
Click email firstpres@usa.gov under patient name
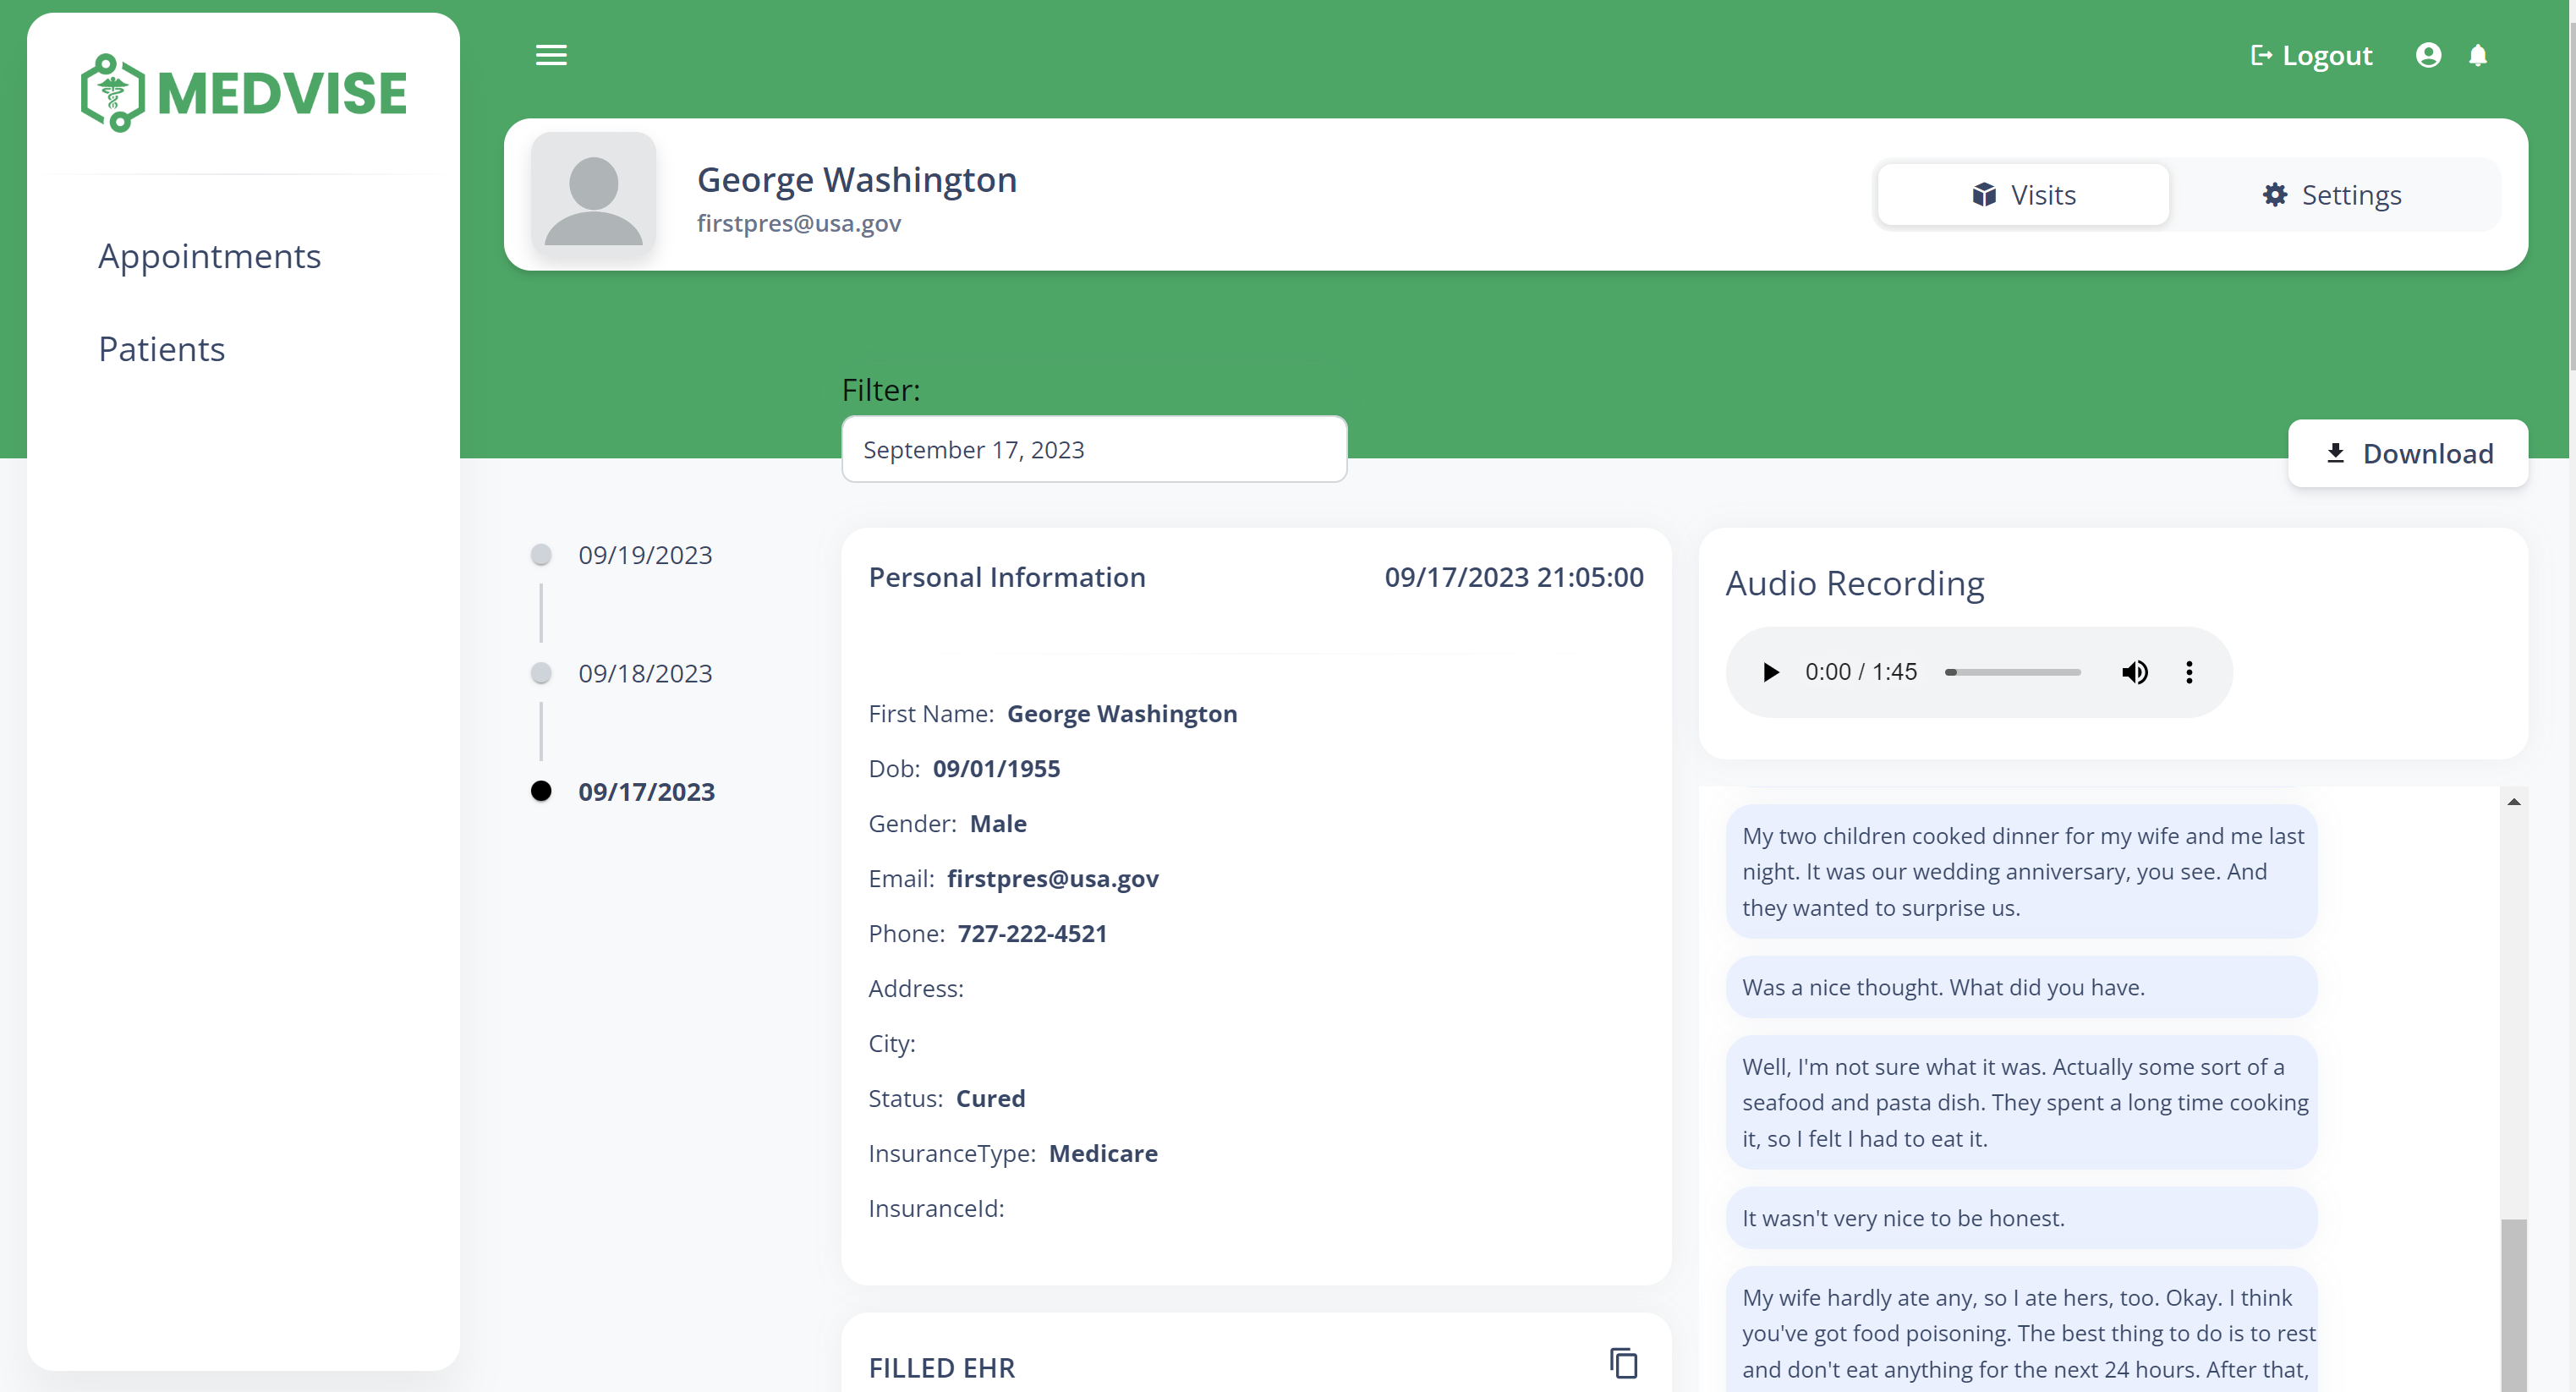pos(798,223)
